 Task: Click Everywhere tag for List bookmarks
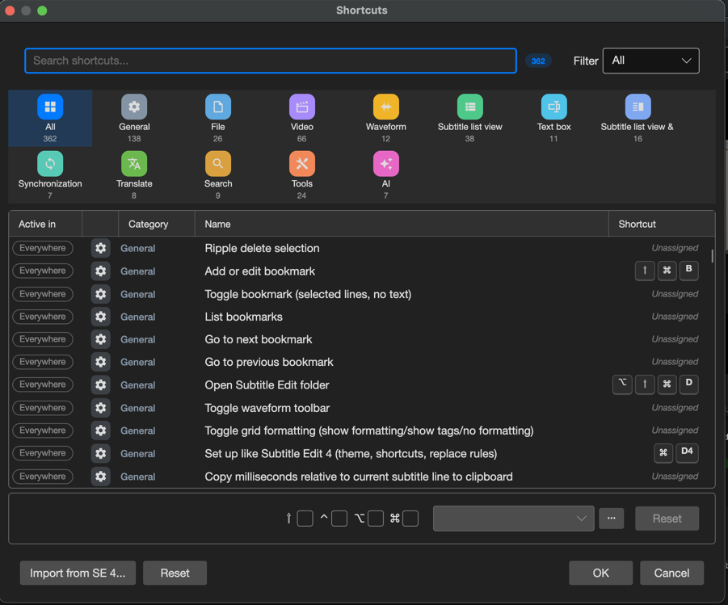click(43, 317)
